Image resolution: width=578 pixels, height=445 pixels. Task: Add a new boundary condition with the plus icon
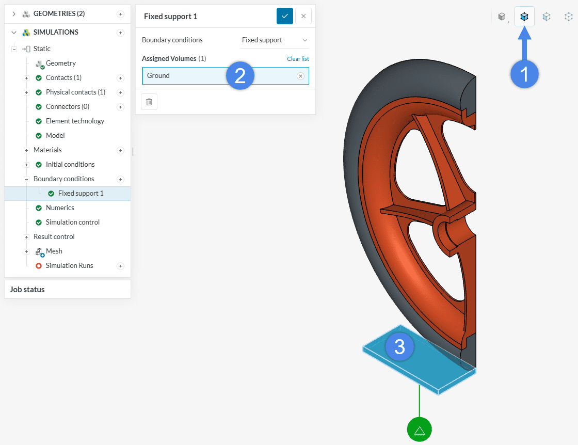pyautogui.click(x=120, y=179)
